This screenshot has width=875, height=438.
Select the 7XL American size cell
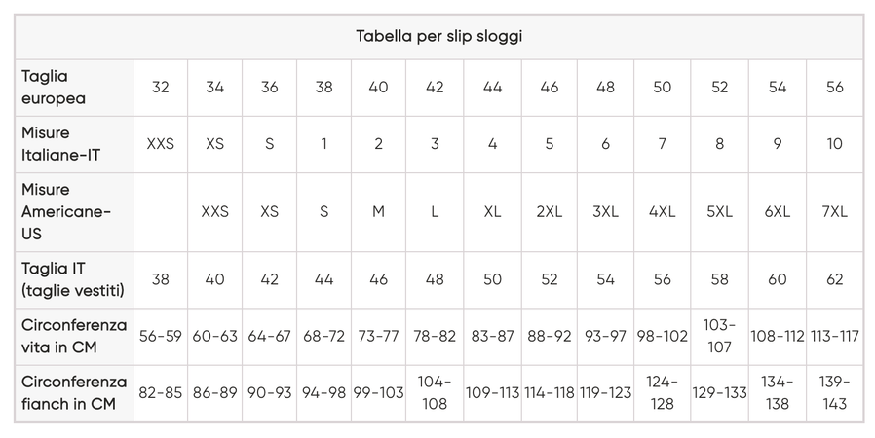pos(834,212)
